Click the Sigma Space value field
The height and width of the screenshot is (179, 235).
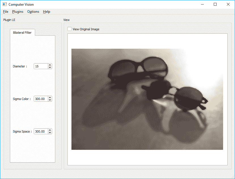41,131
